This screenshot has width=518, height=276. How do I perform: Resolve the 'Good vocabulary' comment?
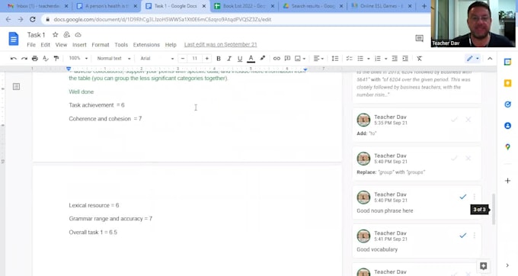(x=463, y=236)
